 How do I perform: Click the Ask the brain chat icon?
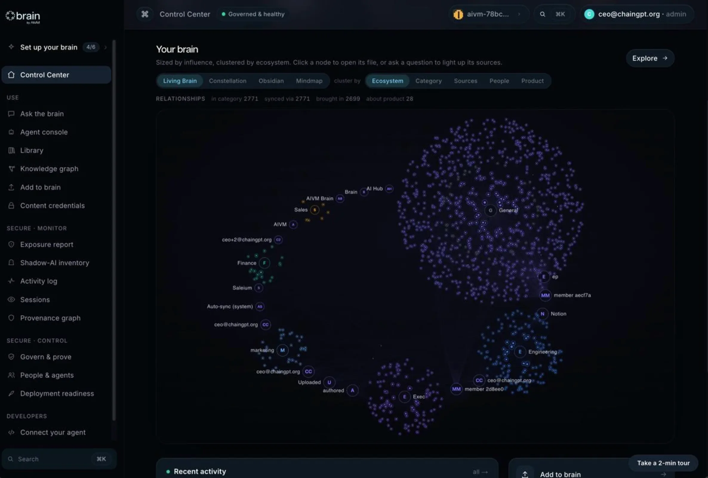[x=11, y=114]
